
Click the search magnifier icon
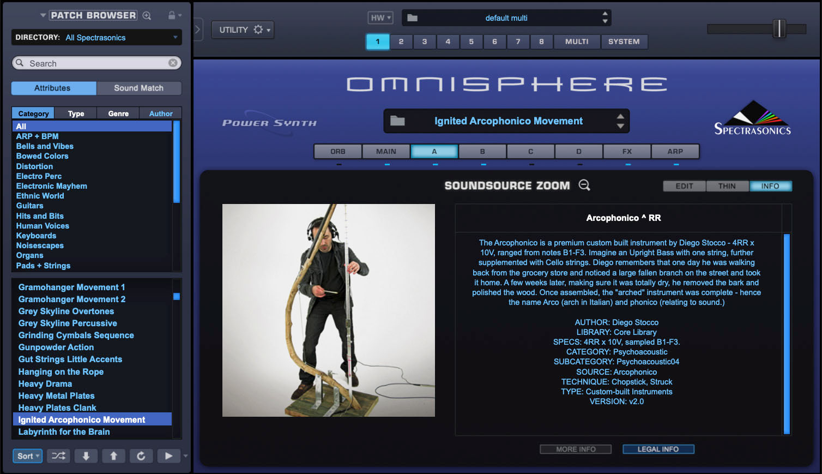pyautogui.click(x=20, y=63)
